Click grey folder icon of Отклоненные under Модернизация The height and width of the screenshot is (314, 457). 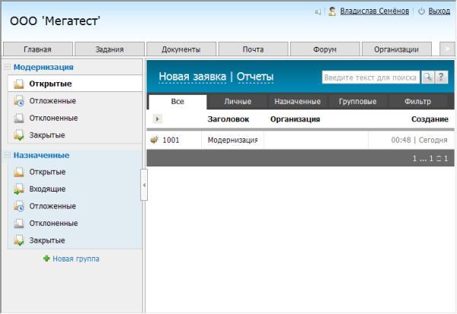[19, 118]
